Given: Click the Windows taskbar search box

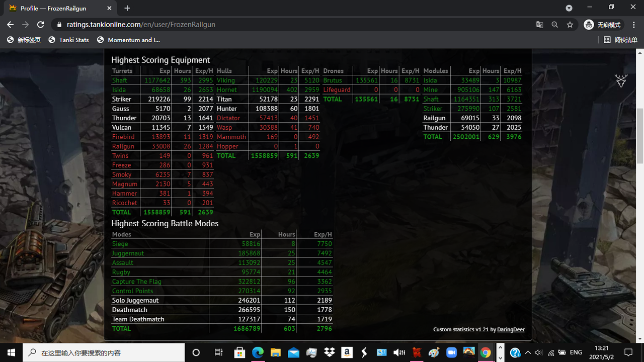Looking at the screenshot, I should point(104,352).
